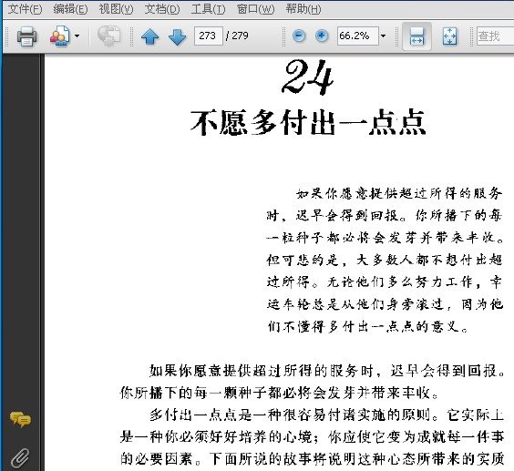514x471 pixels.
Task: Go to previous page with the up arrow
Action: pos(149,36)
